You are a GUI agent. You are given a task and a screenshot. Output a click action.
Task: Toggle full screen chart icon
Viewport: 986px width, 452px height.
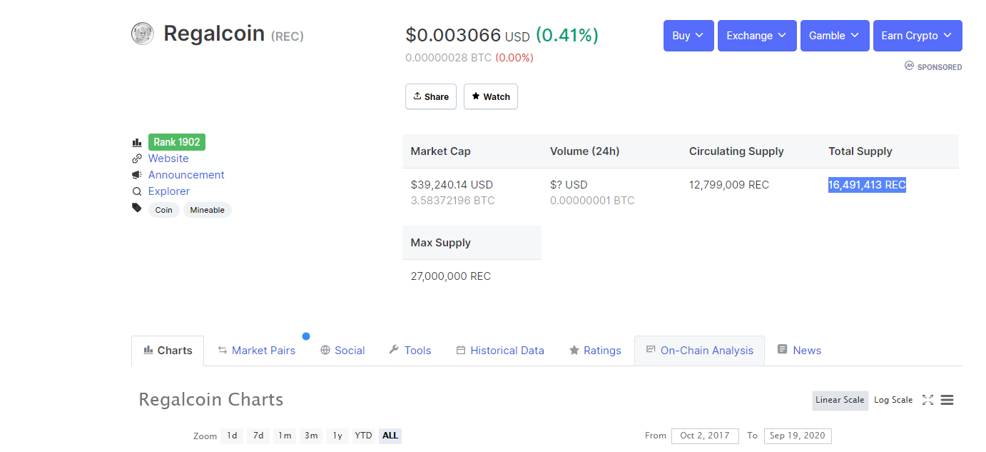[x=927, y=400]
